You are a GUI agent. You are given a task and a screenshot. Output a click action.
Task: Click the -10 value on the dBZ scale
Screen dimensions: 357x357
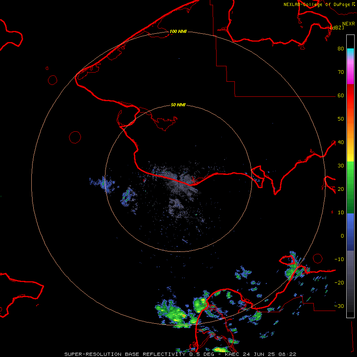339,259
